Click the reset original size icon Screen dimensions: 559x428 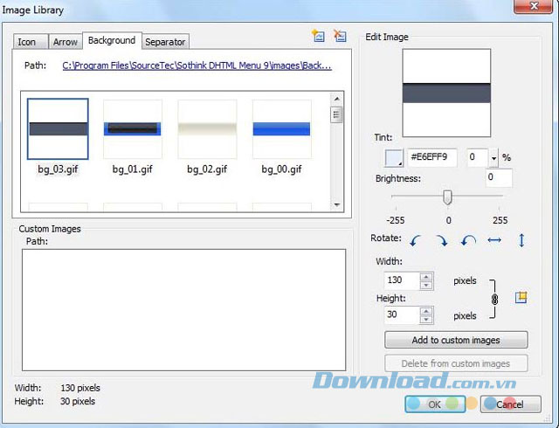[521, 298]
